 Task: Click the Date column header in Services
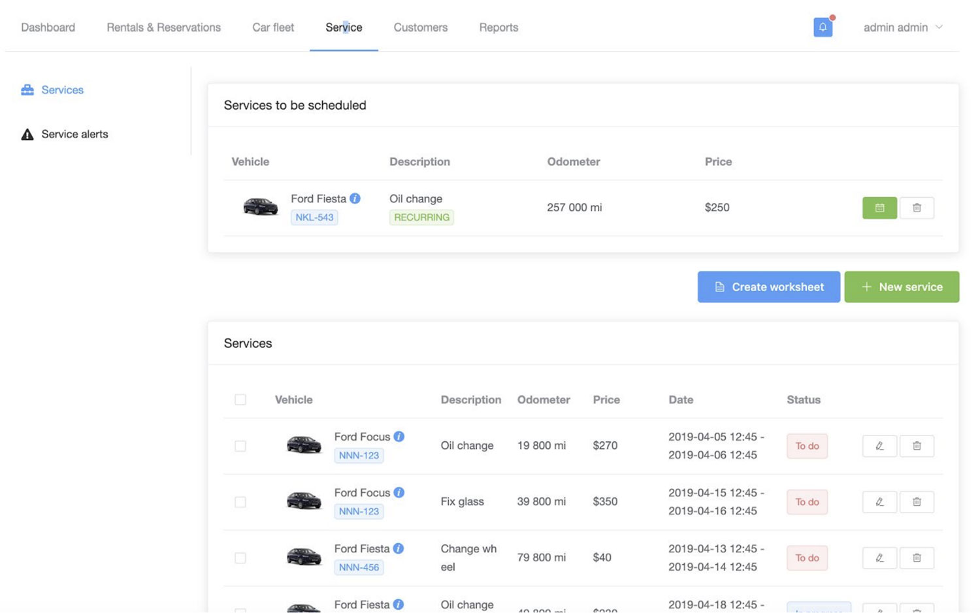coord(681,400)
